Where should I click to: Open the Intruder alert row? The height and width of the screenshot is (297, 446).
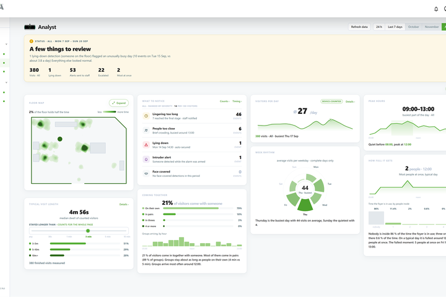(192, 159)
